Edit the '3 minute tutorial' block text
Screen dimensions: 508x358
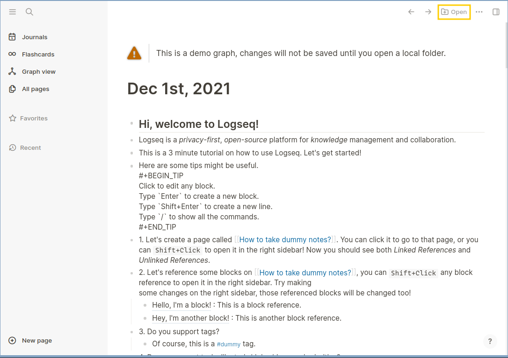(x=250, y=153)
